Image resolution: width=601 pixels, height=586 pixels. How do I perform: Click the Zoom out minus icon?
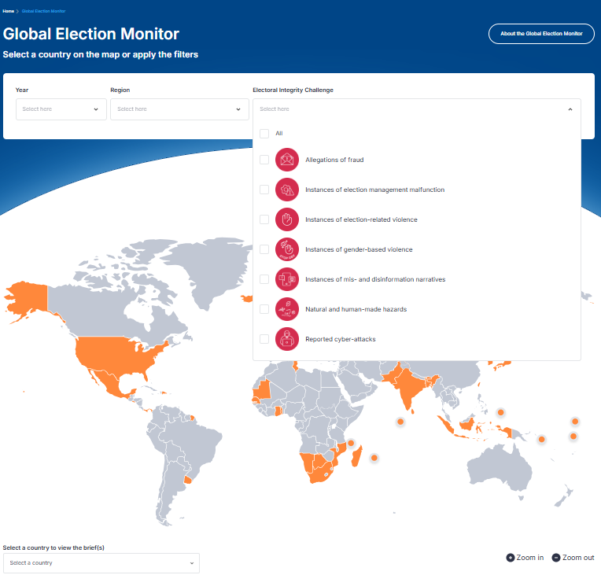556,558
